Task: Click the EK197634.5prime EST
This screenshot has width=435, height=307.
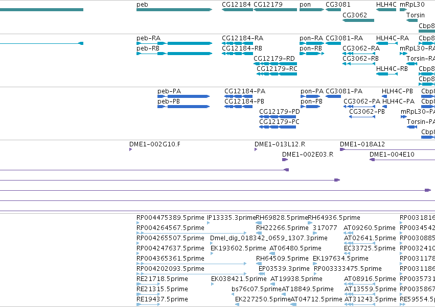Action: (315, 264)
